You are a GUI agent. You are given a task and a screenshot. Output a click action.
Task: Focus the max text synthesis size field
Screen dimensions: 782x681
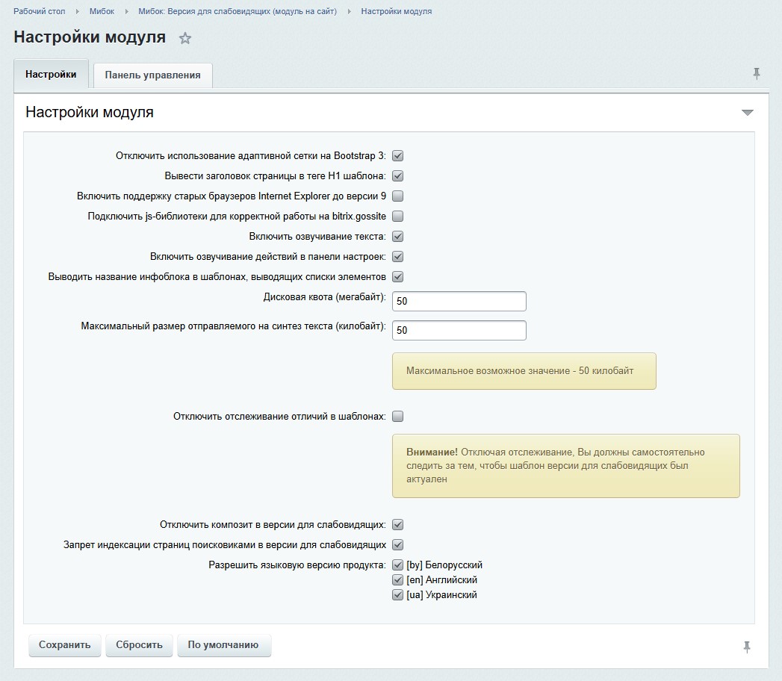coord(459,330)
